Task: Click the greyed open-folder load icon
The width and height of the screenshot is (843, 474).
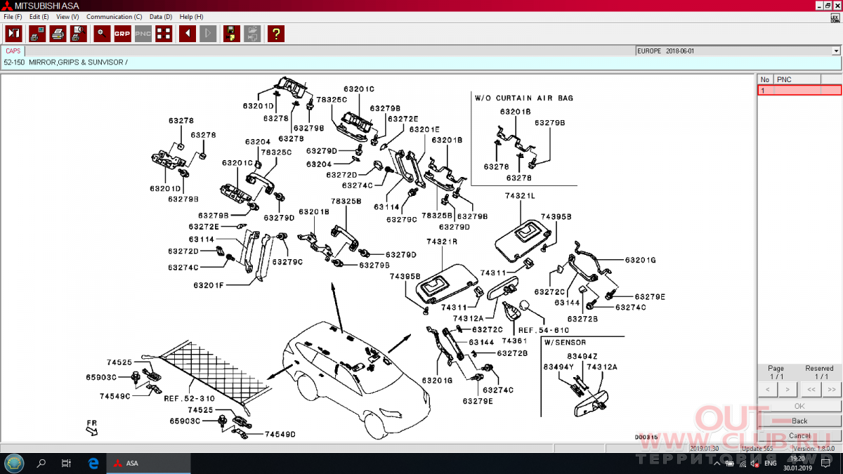Action: [251, 33]
